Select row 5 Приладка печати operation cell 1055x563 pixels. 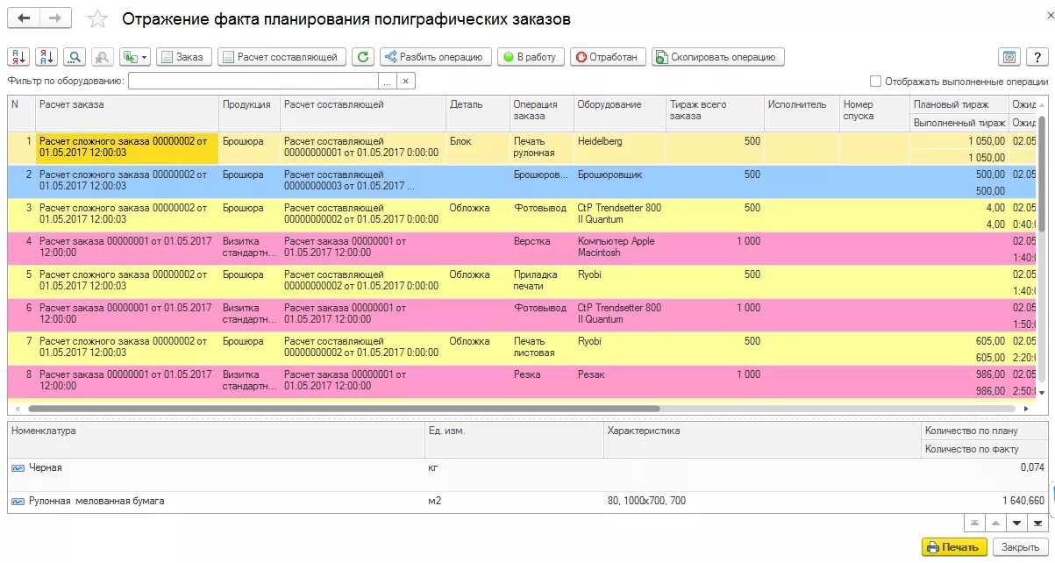click(542, 281)
